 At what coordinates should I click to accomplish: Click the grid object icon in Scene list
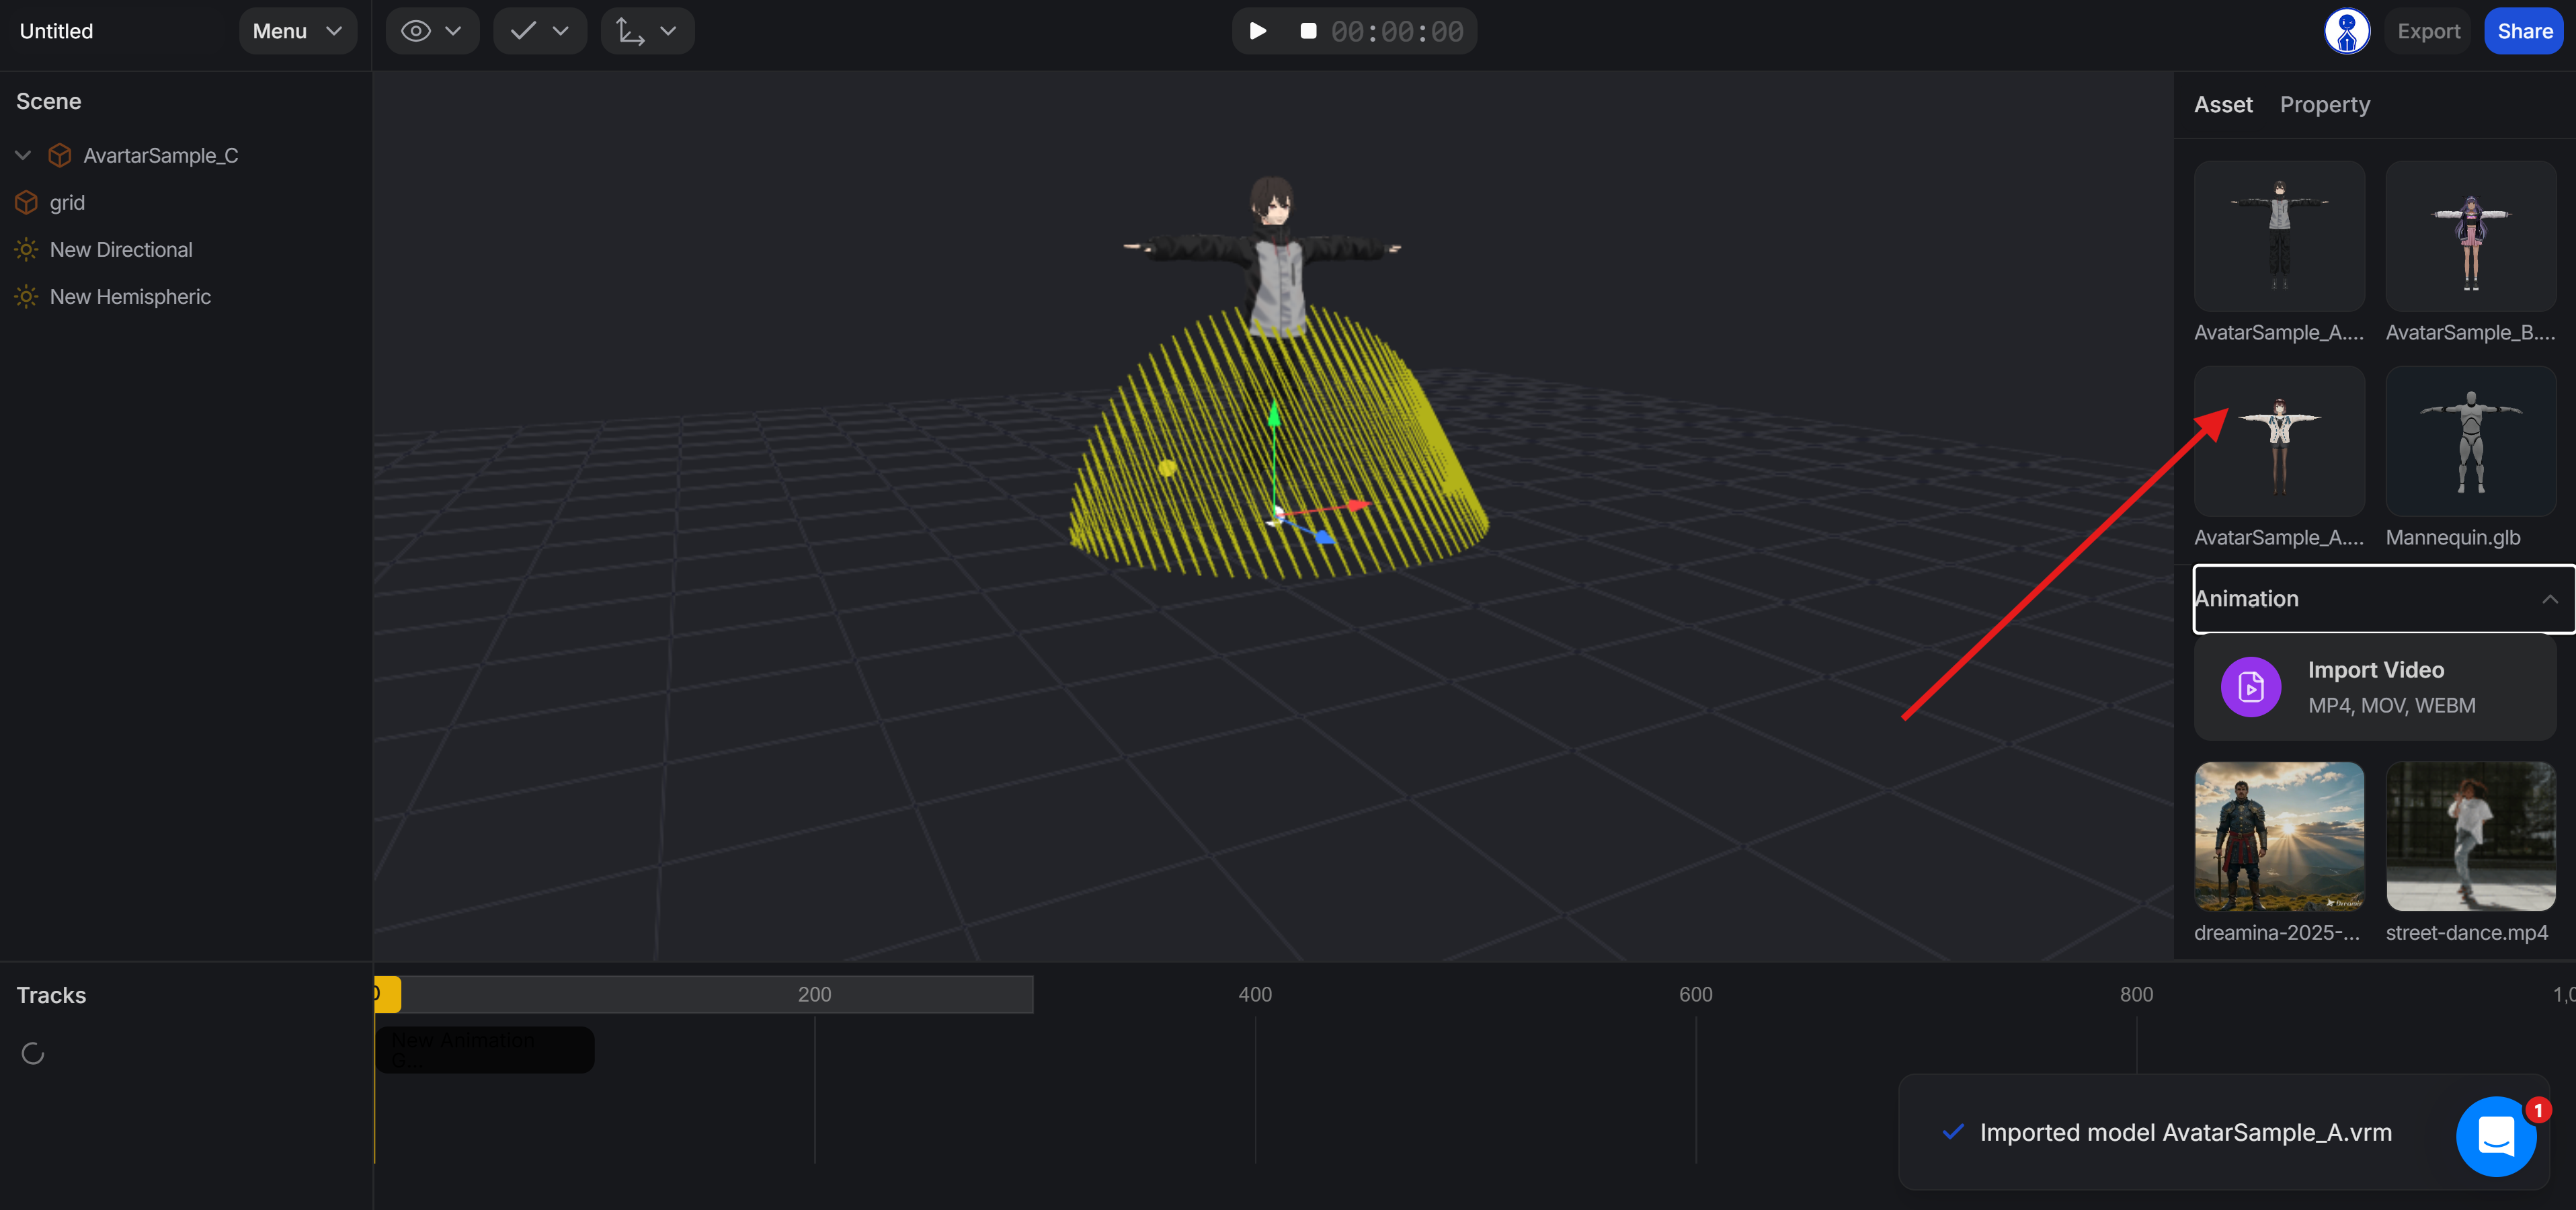(x=25, y=202)
